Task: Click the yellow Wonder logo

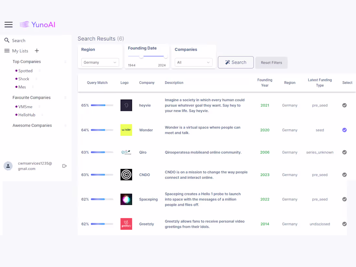Action: tap(126, 130)
